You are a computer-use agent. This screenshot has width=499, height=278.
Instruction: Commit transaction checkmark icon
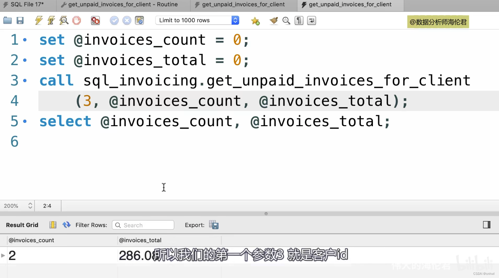point(114,21)
